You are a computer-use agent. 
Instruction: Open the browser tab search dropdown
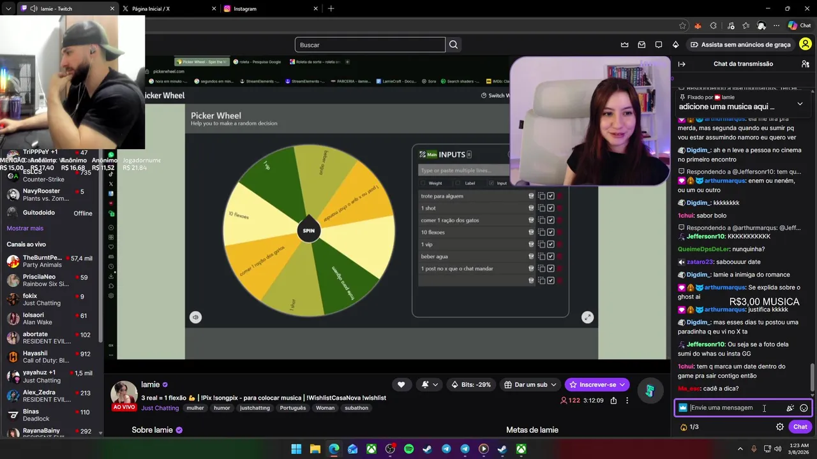pos(8,9)
